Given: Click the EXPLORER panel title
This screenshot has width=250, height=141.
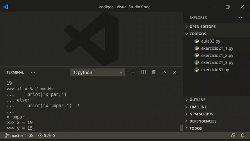Looking at the screenshot, I should (198, 17).
